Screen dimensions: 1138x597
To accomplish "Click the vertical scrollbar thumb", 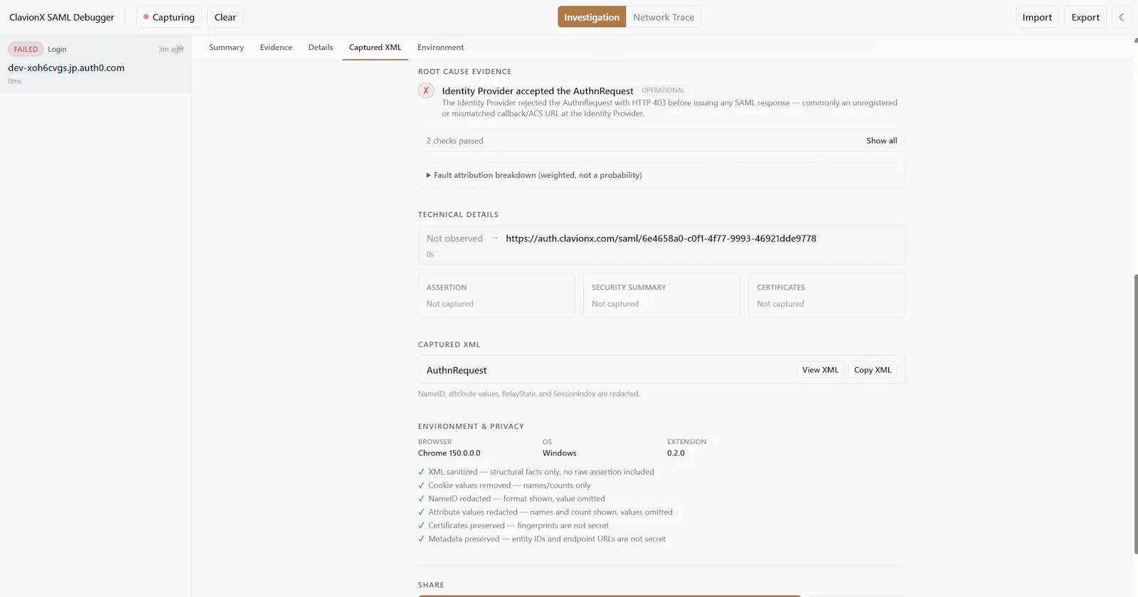I will pos(1135,413).
